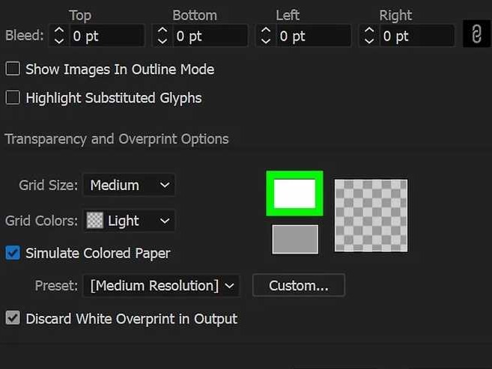Open the Grid Colors dropdown

tap(129, 221)
